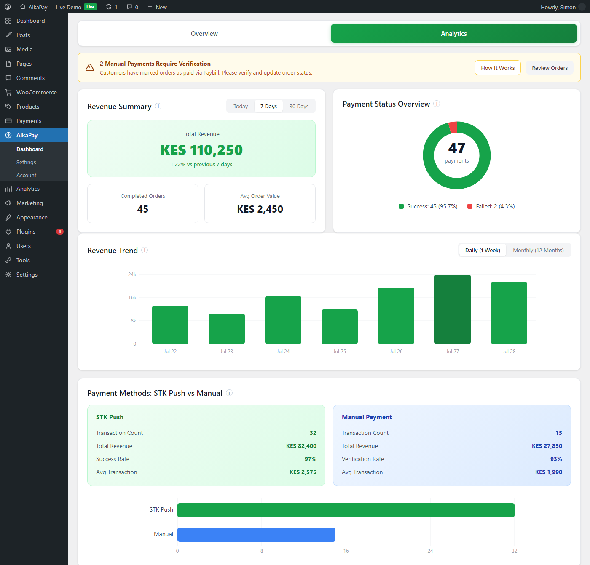Click the Payments card icon in sidebar

pos(8,121)
